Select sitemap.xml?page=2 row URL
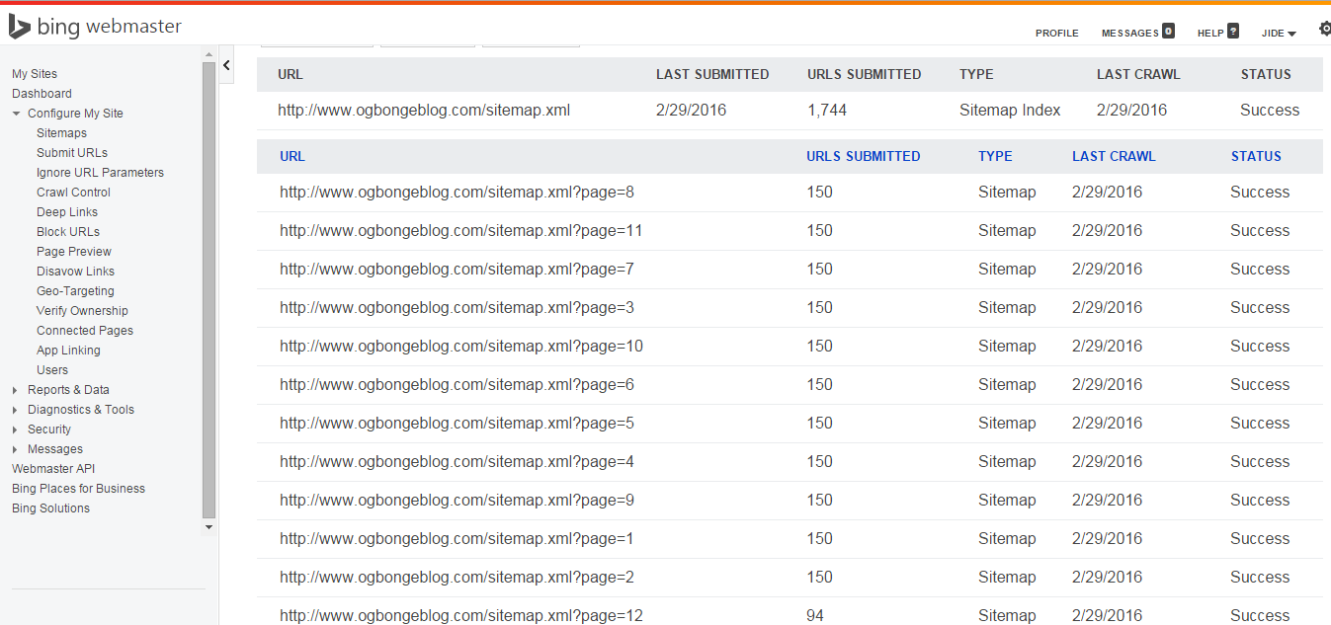Viewport: 1331px width, 625px height. pyautogui.click(x=457, y=578)
